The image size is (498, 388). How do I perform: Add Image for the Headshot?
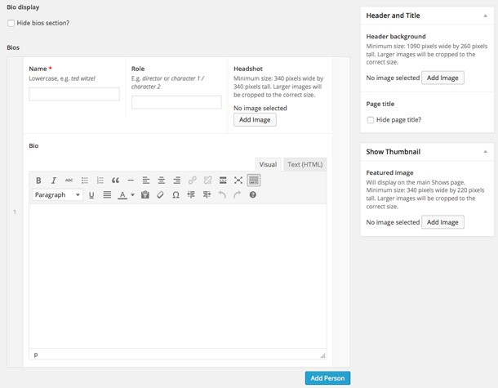click(255, 120)
